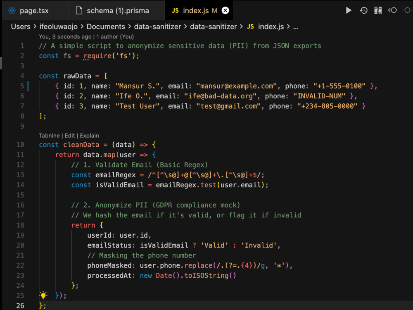Open the '1 author (You)' code lens
This screenshot has height=310, width=413.
pyautogui.click(x=115, y=37)
